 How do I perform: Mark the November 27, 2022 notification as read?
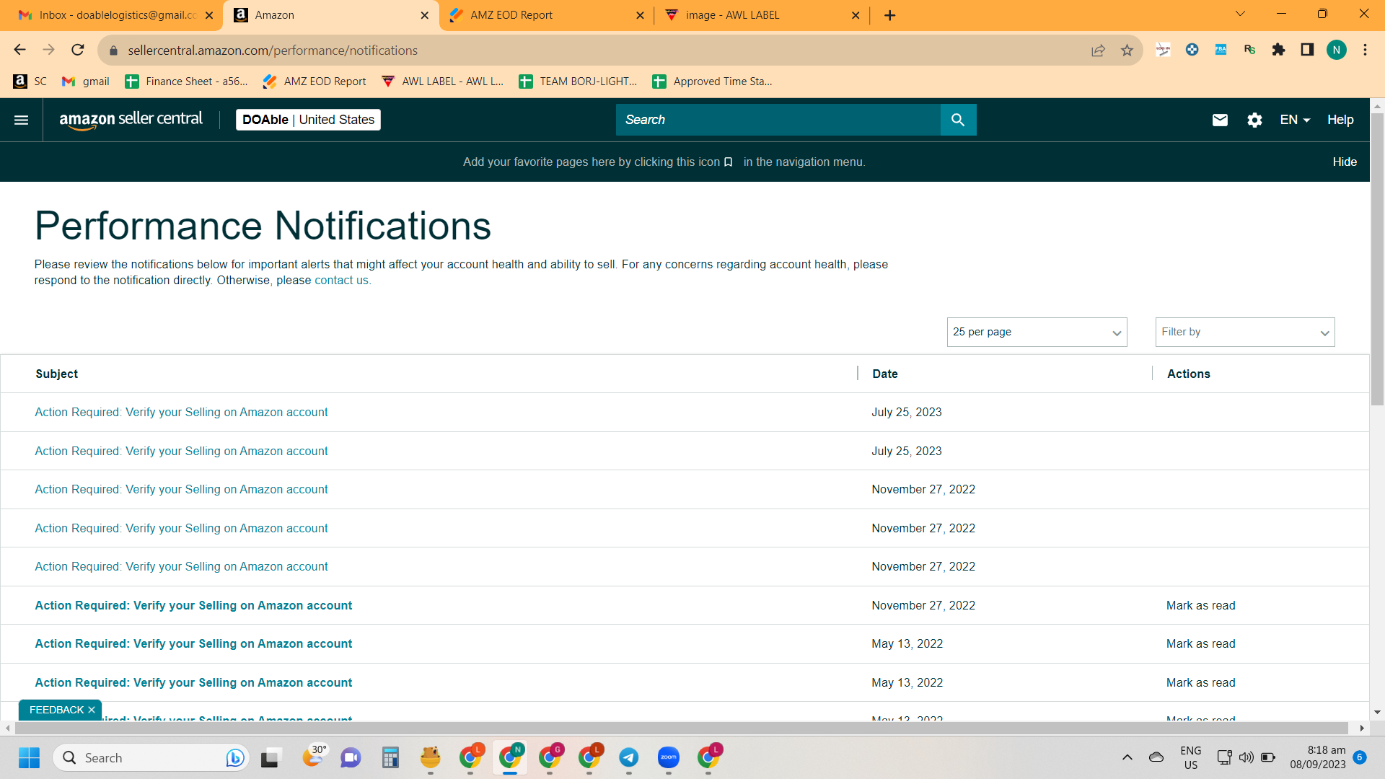(x=1200, y=605)
